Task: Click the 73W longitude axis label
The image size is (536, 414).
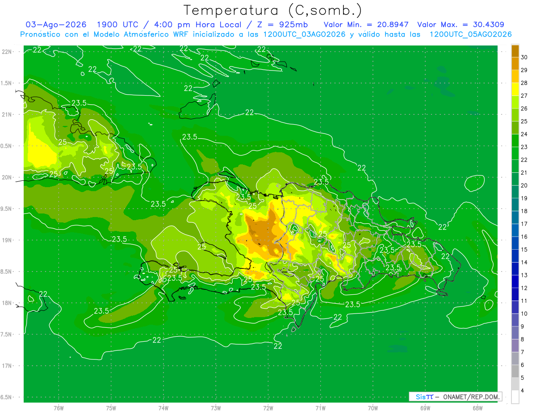Action: pos(216,408)
